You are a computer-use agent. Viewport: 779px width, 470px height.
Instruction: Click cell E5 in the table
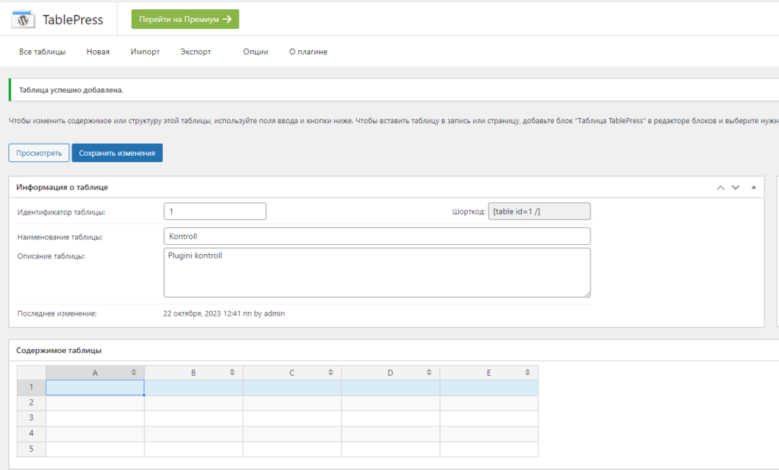pos(489,449)
